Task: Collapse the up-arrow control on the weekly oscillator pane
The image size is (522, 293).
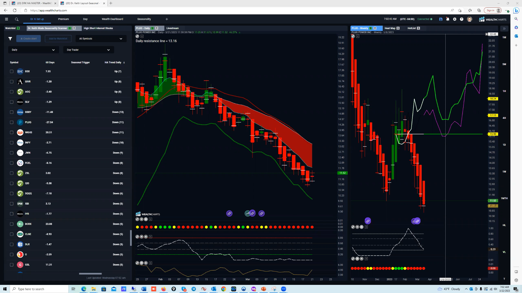Action: 362,227
